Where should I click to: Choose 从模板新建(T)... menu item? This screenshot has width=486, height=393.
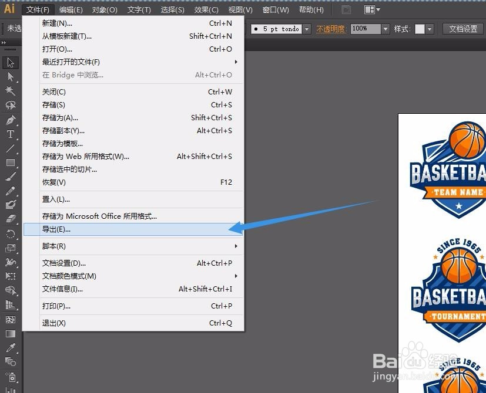point(133,36)
